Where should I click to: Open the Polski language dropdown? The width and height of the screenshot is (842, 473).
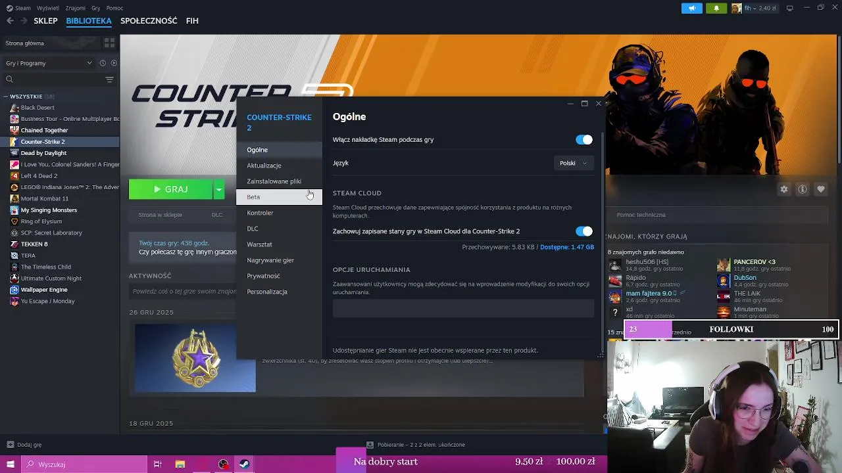574,163
